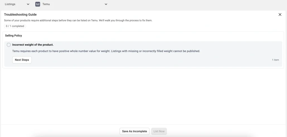The image size is (287, 137).
Task: Select the Listings menu label
Action: (x=10, y=4)
